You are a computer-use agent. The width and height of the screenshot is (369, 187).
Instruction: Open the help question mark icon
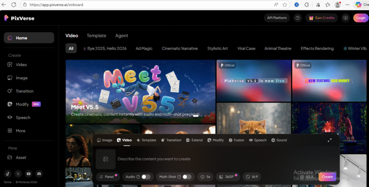coord(298,18)
